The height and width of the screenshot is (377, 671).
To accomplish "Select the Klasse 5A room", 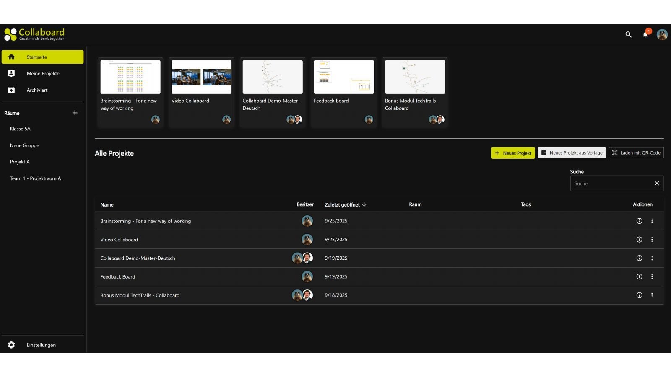I will tap(20, 129).
